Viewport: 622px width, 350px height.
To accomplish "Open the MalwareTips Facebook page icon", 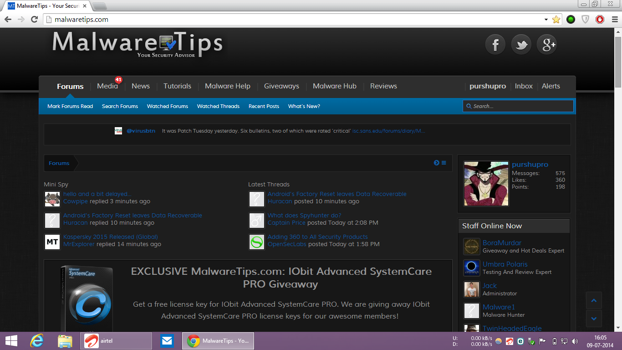I will click(x=495, y=45).
